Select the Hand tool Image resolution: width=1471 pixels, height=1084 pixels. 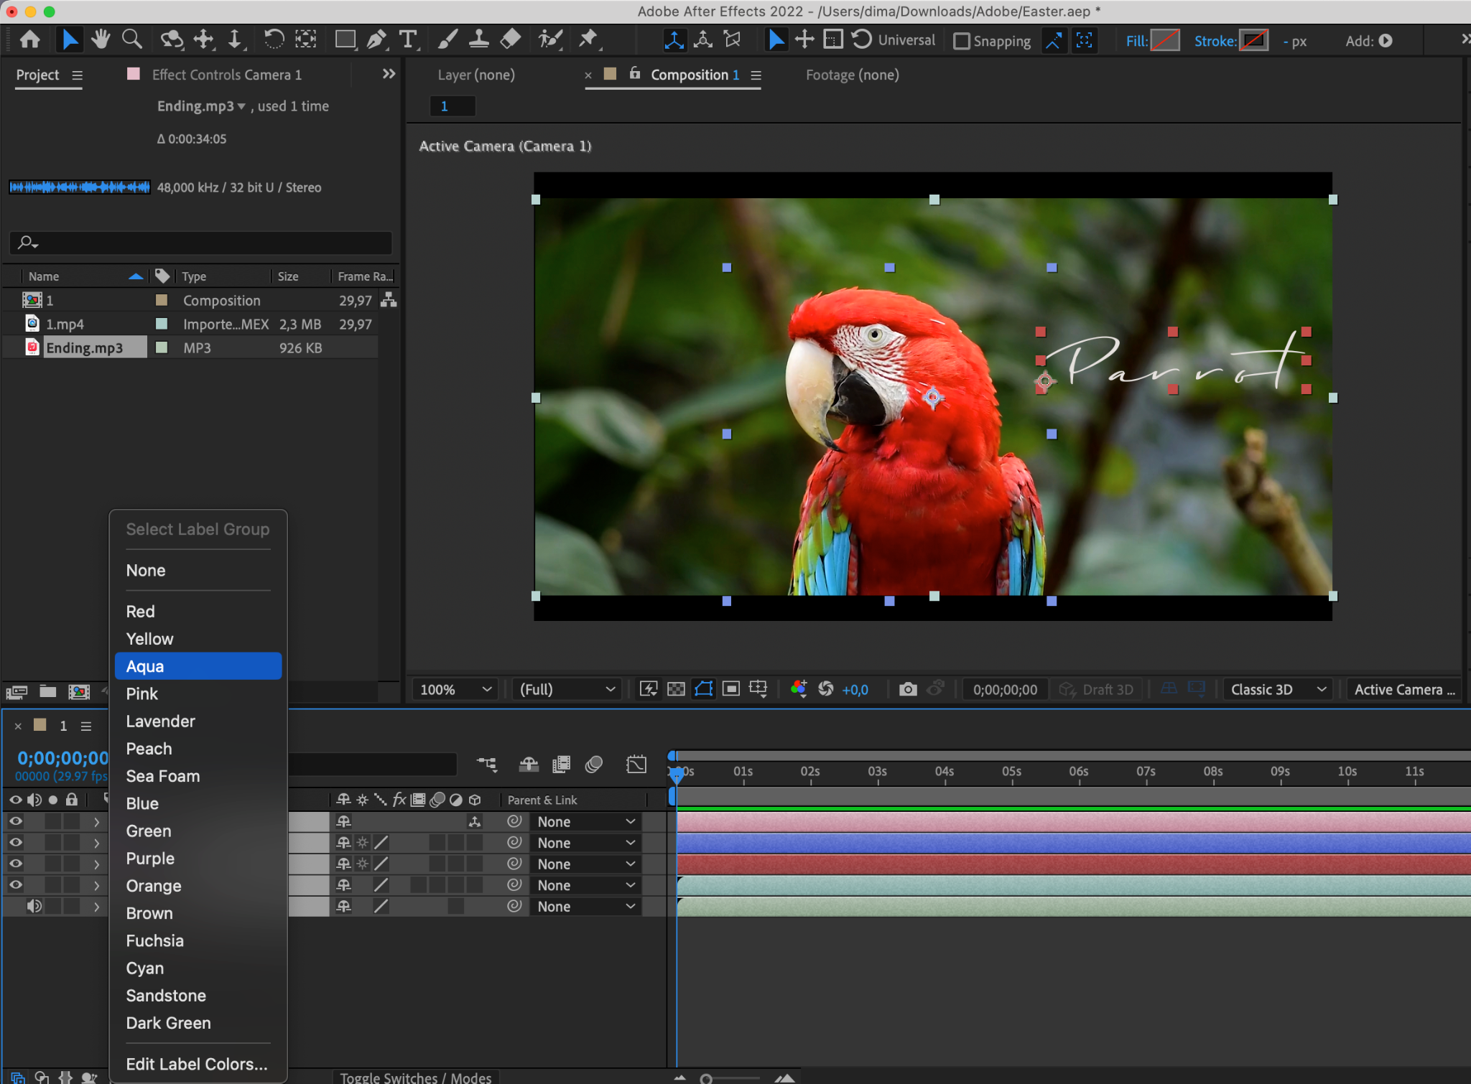point(101,39)
